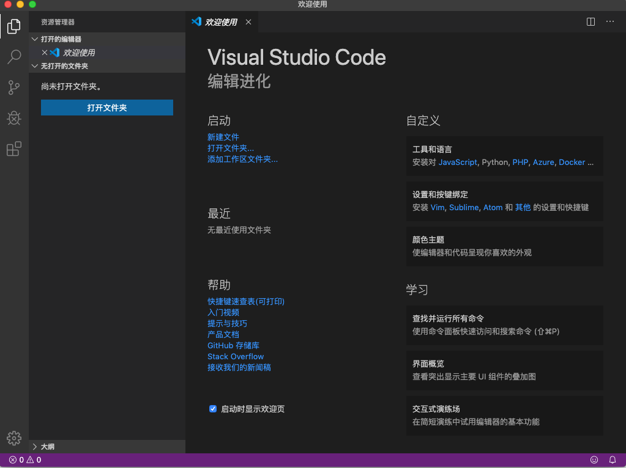
Task: Open notifications bell in the status bar
Action: (612, 459)
